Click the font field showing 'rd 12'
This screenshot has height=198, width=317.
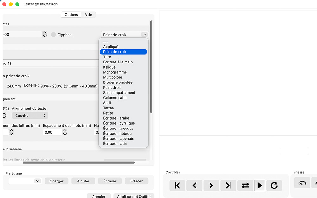coord(51,63)
